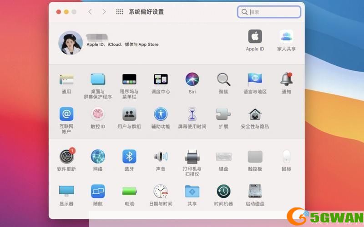
Task: Open 共享 (Sharing) folder icon
Action: pyautogui.click(x=192, y=191)
